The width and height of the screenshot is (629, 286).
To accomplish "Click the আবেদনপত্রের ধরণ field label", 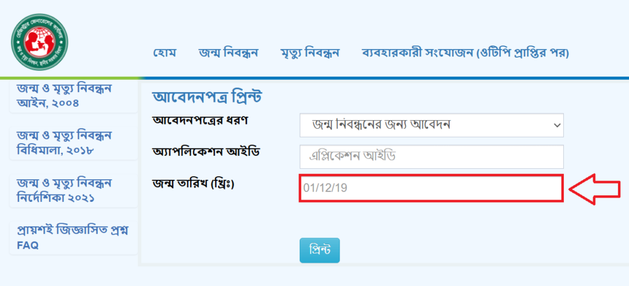I will [x=200, y=120].
